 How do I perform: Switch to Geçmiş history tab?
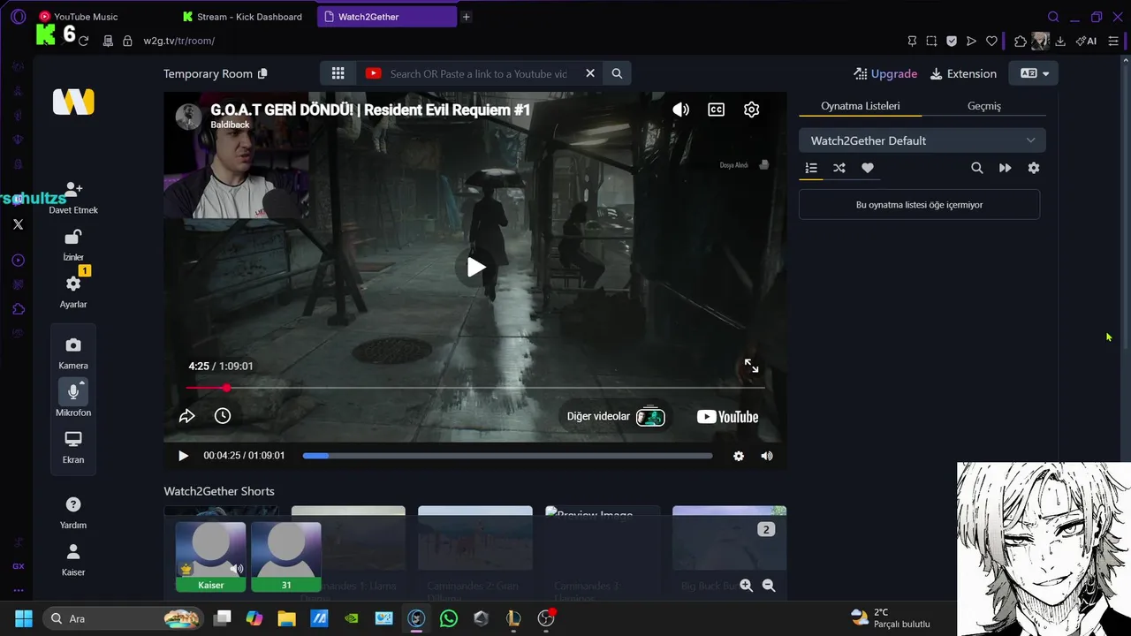983,106
